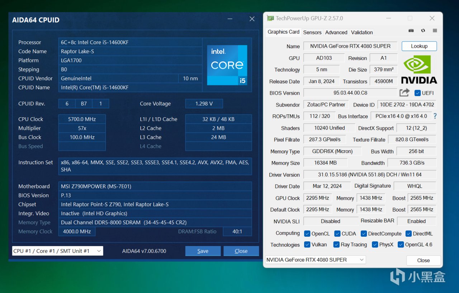Toggle the Vulkan checkbox

[x=307, y=245]
